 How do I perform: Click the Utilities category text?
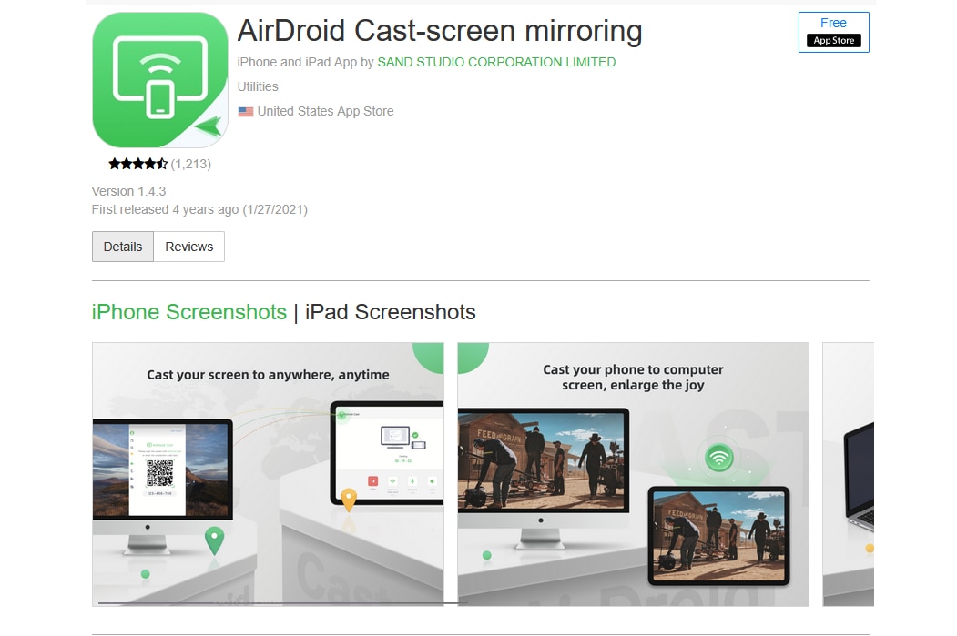[x=258, y=86]
